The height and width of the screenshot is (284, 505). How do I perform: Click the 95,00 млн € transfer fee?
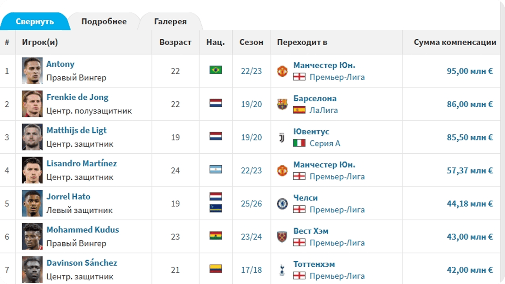tap(469, 71)
